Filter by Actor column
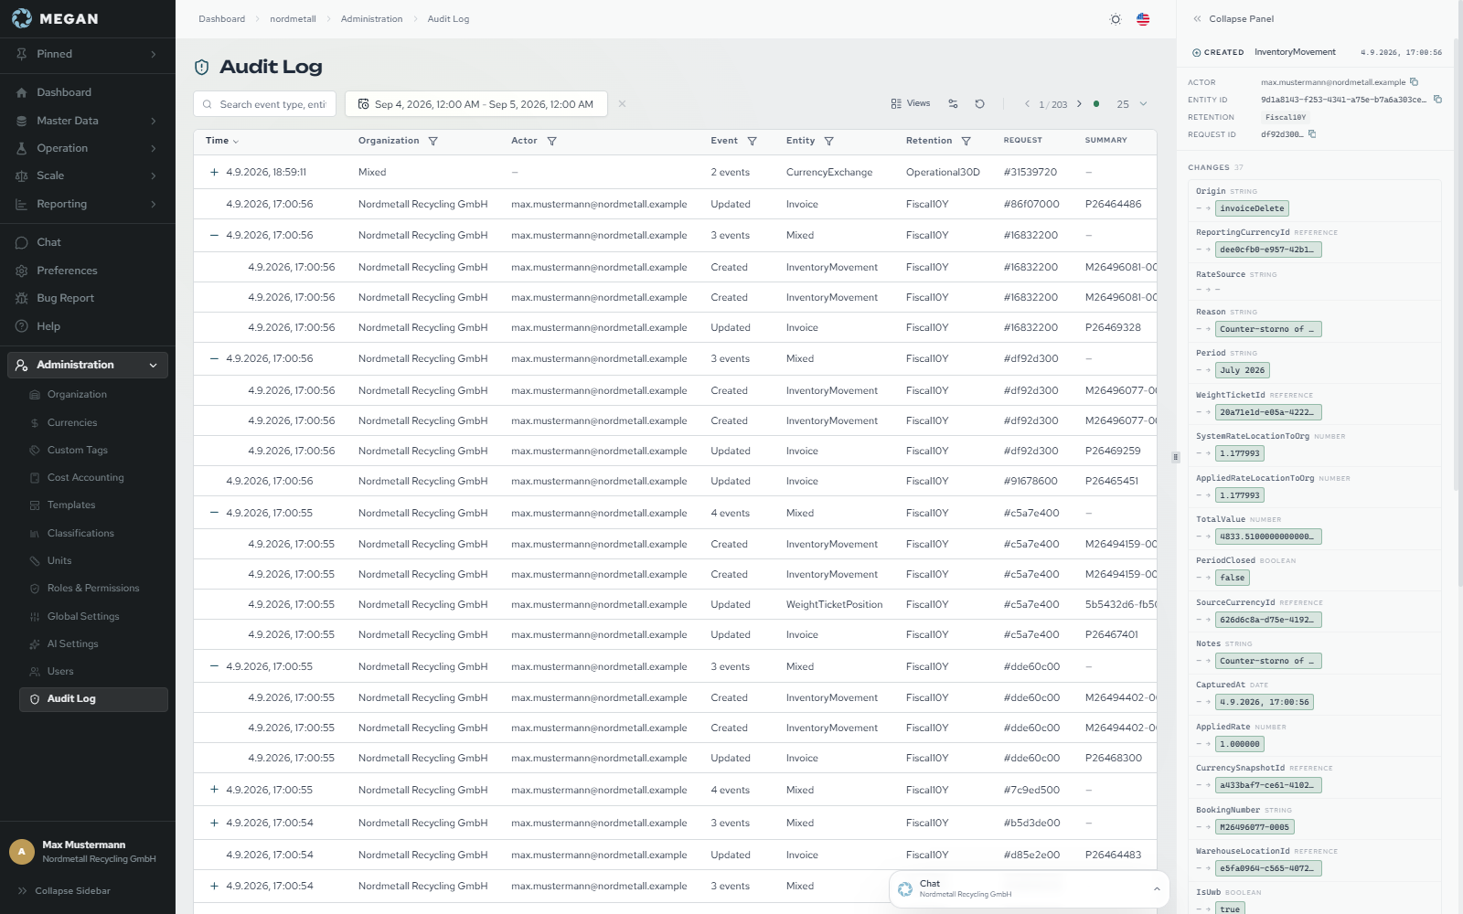Image resolution: width=1463 pixels, height=914 pixels. pyautogui.click(x=551, y=142)
